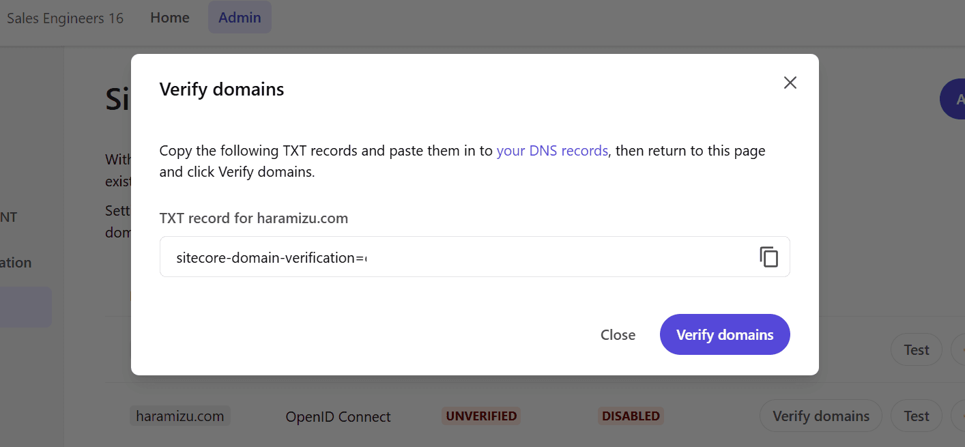Click the UNVERIFIED status badge
This screenshot has height=447, width=965.
coord(481,416)
